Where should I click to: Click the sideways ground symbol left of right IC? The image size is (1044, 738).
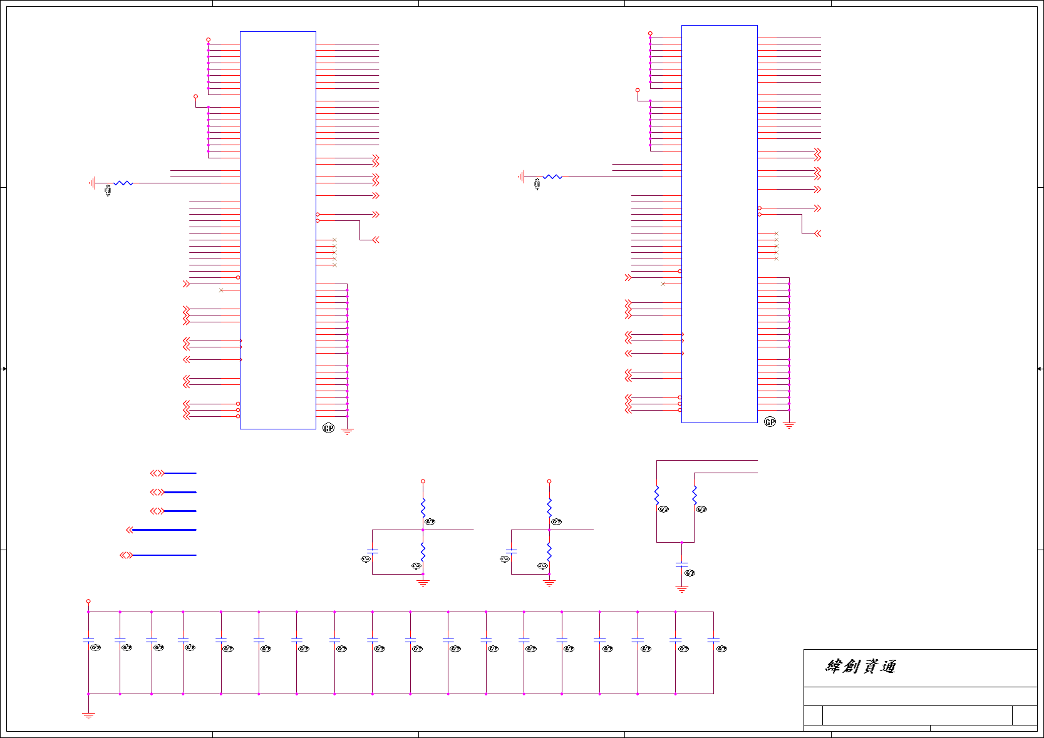pyautogui.click(x=522, y=177)
